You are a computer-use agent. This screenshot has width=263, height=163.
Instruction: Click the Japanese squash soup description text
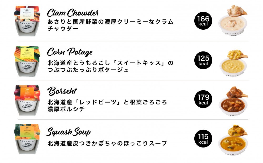(x=107, y=143)
